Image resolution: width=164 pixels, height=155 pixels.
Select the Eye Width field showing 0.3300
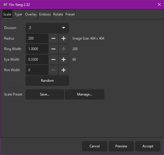tap(37, 59)
